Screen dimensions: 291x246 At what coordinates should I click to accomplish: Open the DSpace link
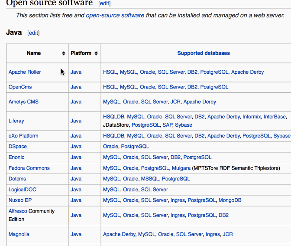coord(17,147)
